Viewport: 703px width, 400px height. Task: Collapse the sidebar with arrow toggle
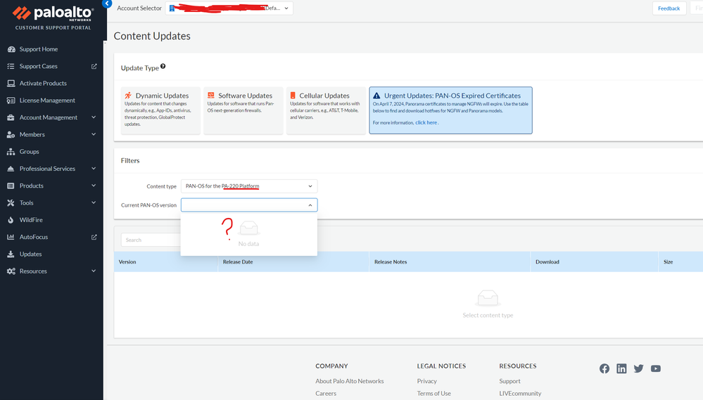pyautogui.click(x=107, y=4)
